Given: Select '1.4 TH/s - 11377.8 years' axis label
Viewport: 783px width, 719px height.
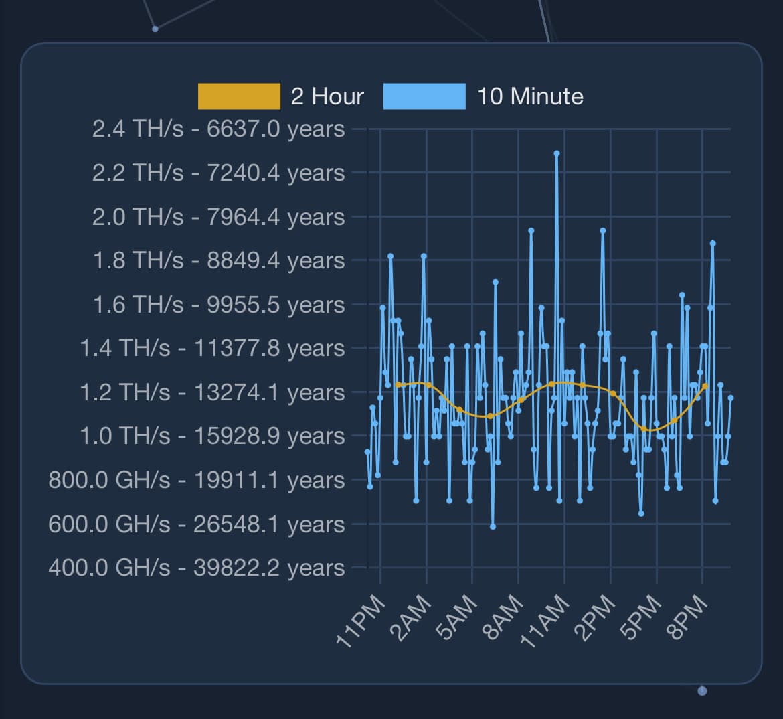Looking at the screenshot, I should [212, 348].
